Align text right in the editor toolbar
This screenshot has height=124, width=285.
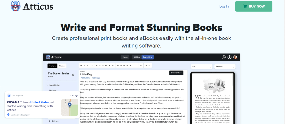(x=124, y=65)
